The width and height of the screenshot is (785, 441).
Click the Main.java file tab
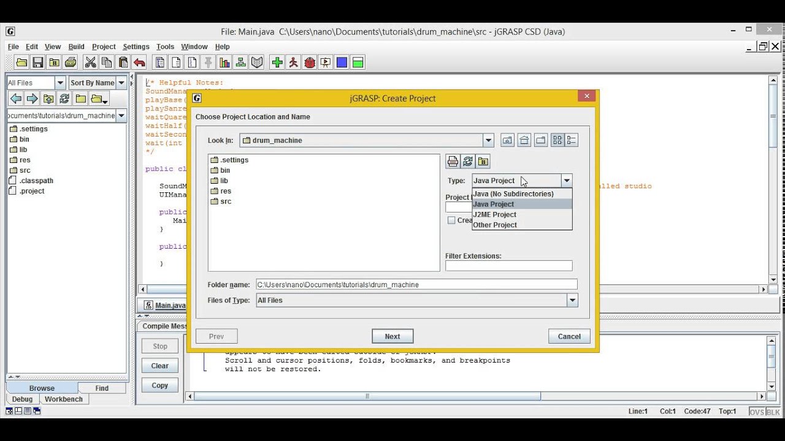164,305
